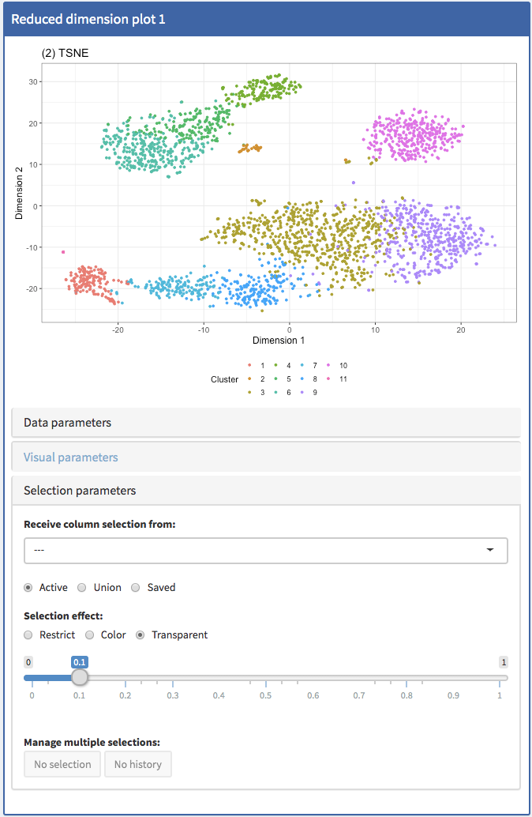This screenshot has height=817, width=532.
Task: Set selection effect to Restrict
Action: click(29, 635)
